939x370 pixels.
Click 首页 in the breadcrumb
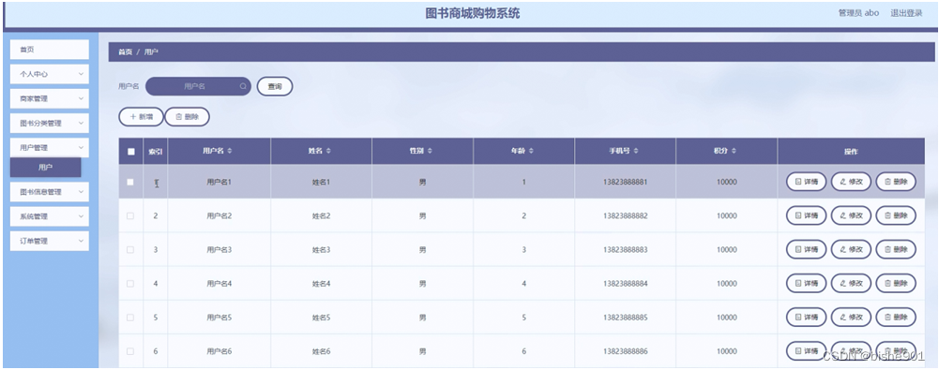tap(125, 52)
